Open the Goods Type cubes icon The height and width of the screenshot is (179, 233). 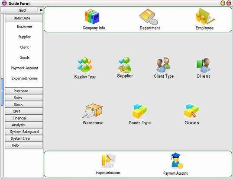(139, 111)
